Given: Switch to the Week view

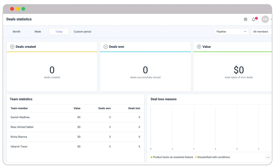Looking at the screenshot, I should [x=38, y=31].
